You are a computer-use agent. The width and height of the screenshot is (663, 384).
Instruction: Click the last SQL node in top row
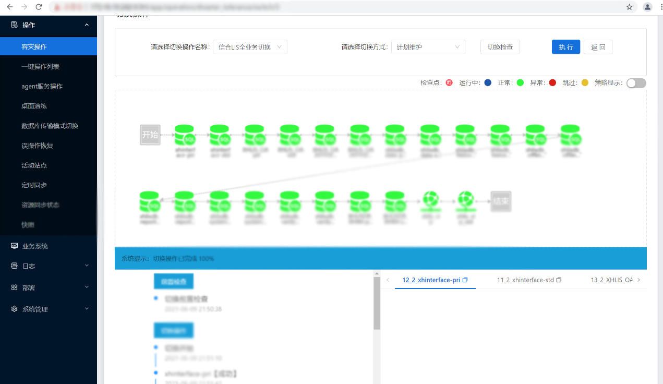[570, 135]
